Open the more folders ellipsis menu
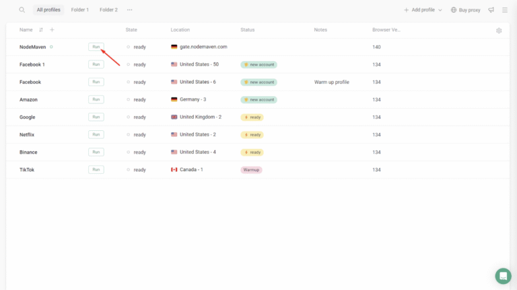Viewport: 517px width, 290px height. (x=129, y=10)
